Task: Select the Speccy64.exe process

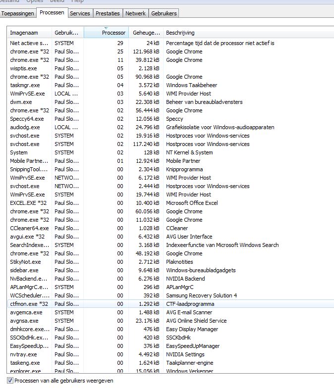Action: [x=170, y=119]
